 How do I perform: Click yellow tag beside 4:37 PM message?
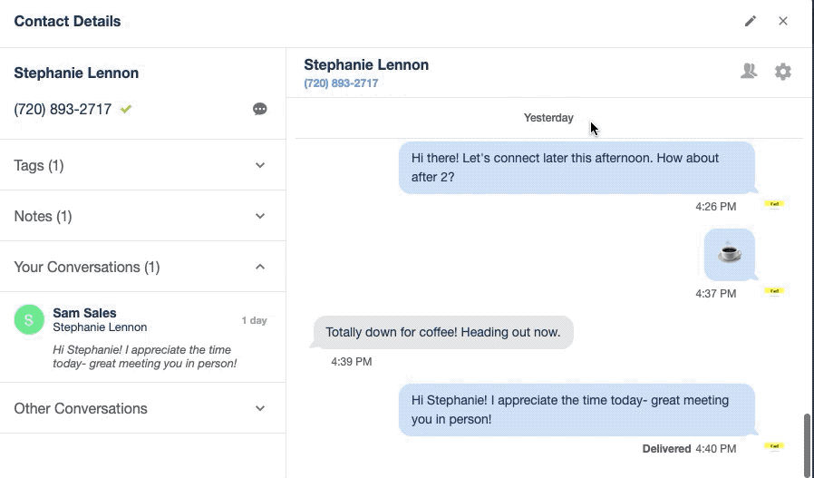tap(774, 291)
